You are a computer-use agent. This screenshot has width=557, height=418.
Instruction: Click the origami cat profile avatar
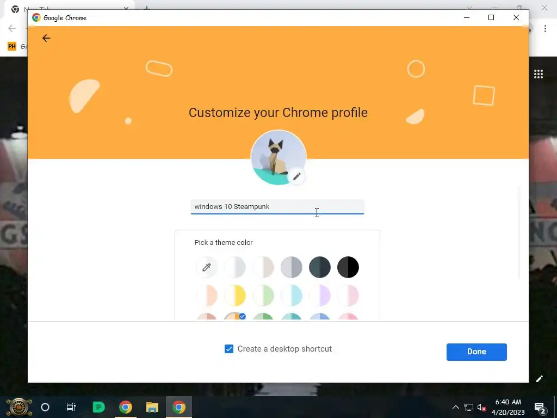[x=278, y=157]
